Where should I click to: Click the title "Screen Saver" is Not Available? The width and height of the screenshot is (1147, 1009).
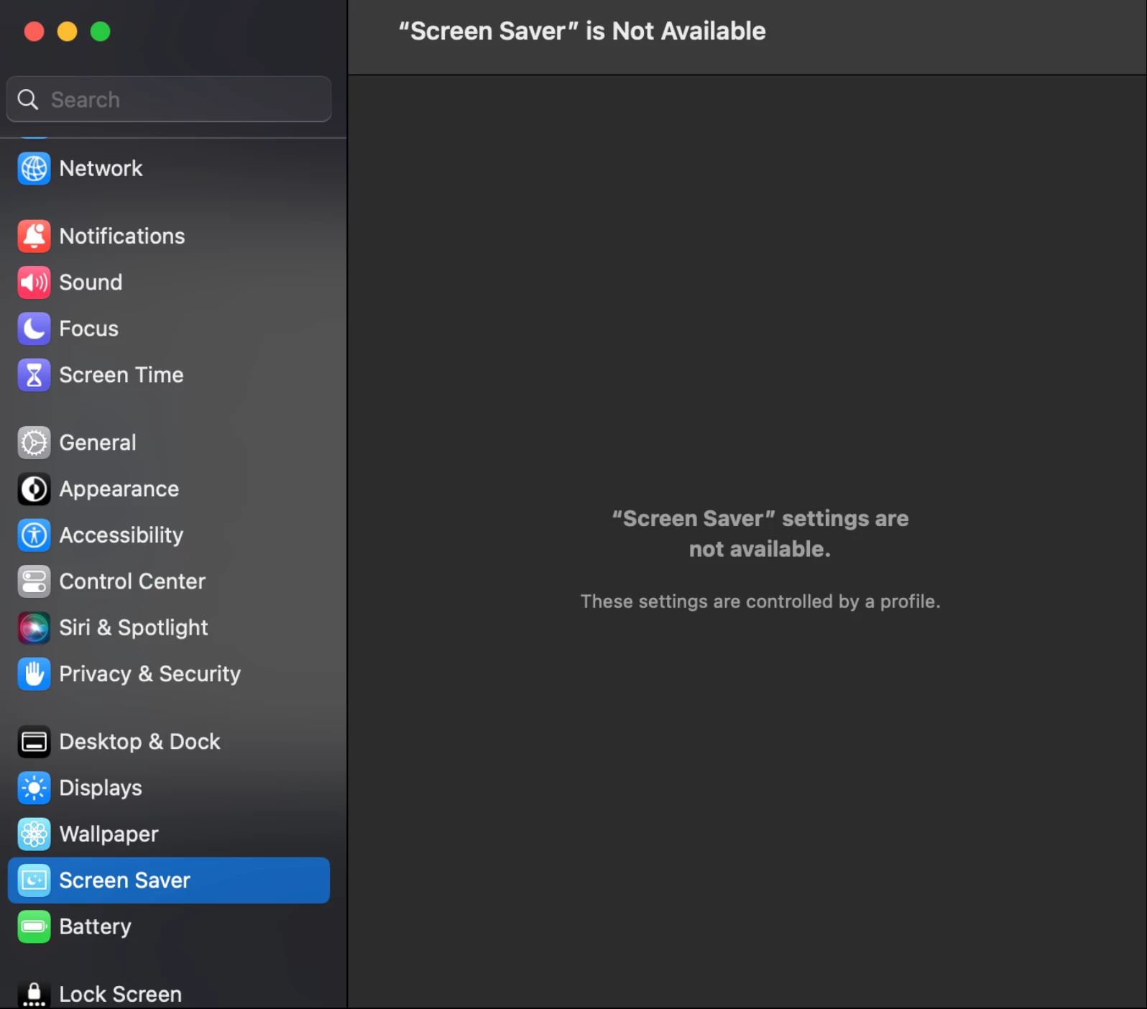(582, 31)
